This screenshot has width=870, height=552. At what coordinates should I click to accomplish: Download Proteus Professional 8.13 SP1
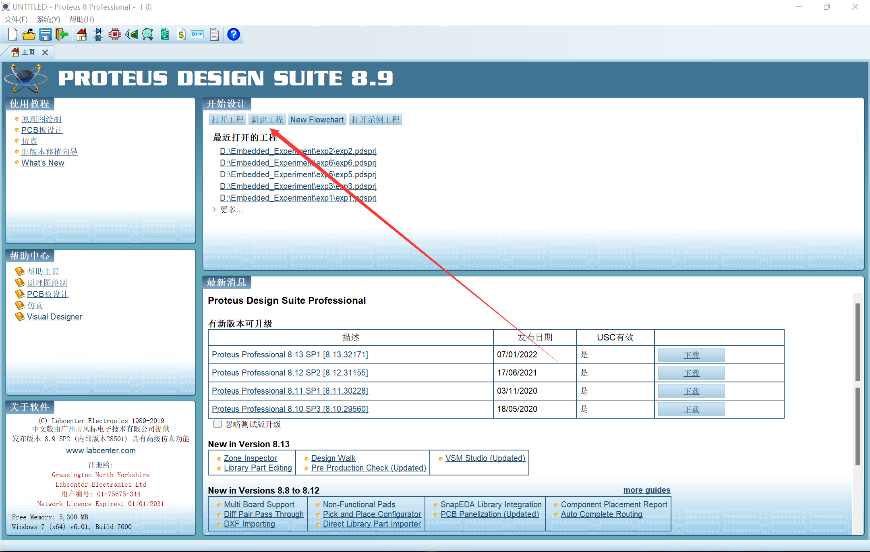tap(691, 355)
